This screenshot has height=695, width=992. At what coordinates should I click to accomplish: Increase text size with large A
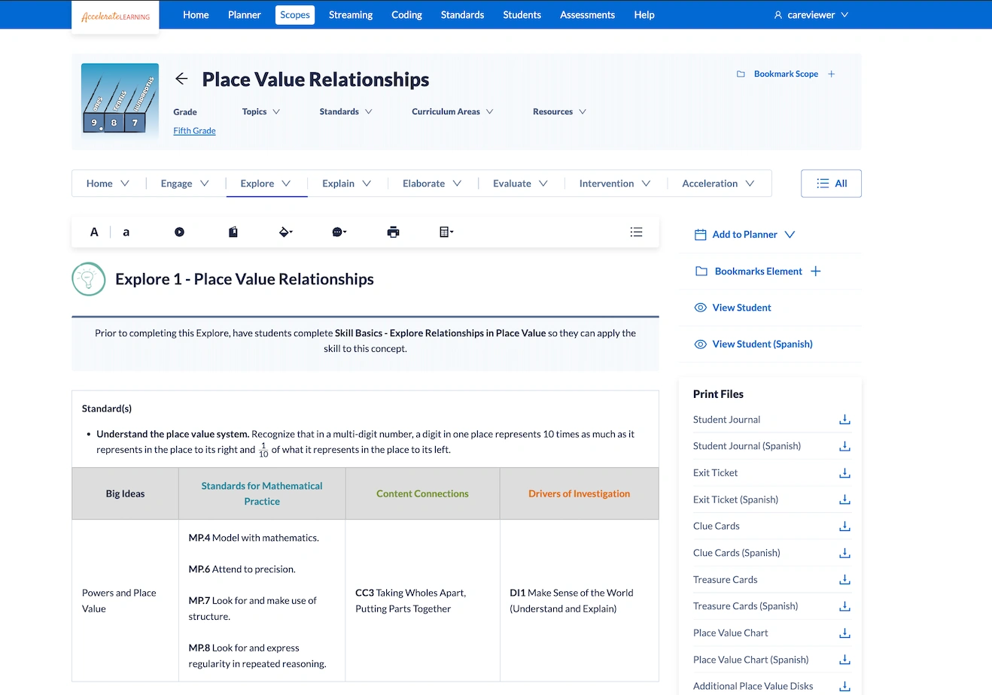coord(94,232)
